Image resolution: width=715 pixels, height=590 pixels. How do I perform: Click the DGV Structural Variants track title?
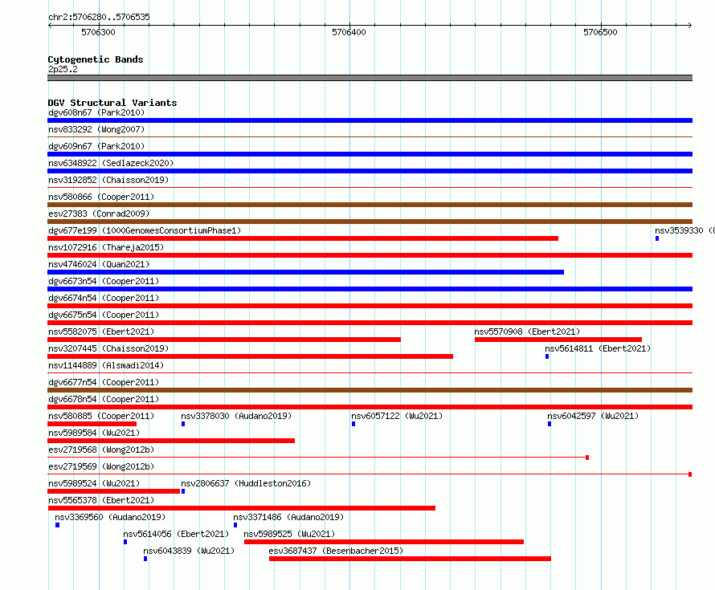pyautogui.click(x=112, y=103)
